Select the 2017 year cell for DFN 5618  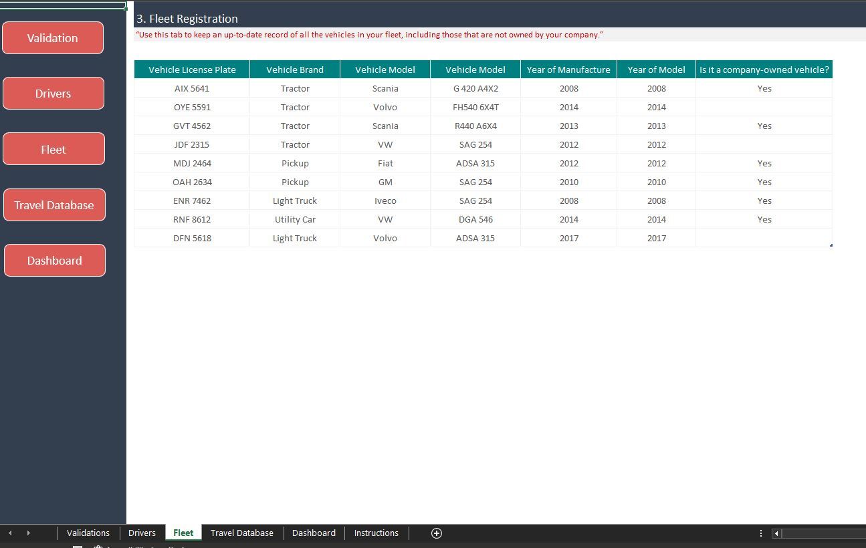point(656,238)
